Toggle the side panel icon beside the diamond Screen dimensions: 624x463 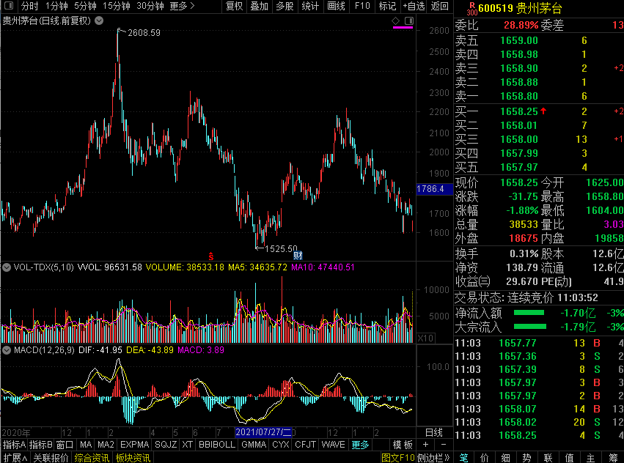tap(407, 21)
